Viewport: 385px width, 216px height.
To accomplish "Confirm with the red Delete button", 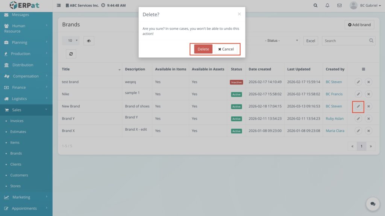I will tap(203, 49).
